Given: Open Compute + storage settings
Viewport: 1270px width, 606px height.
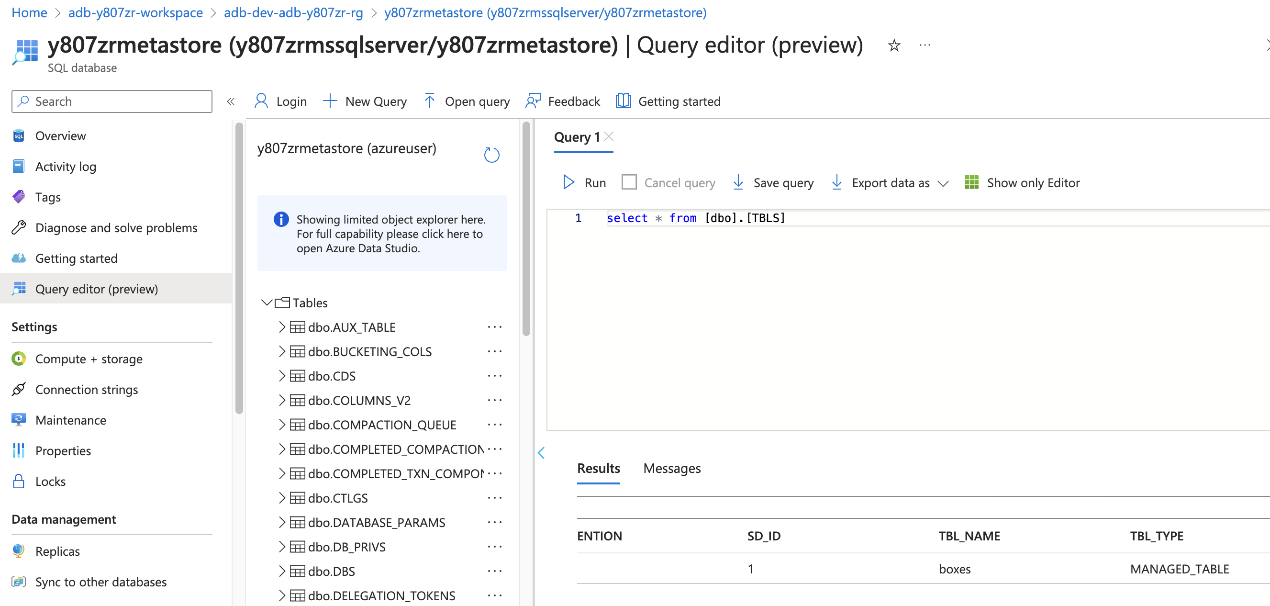Looking at the screenshot, I should coord(89,359).
